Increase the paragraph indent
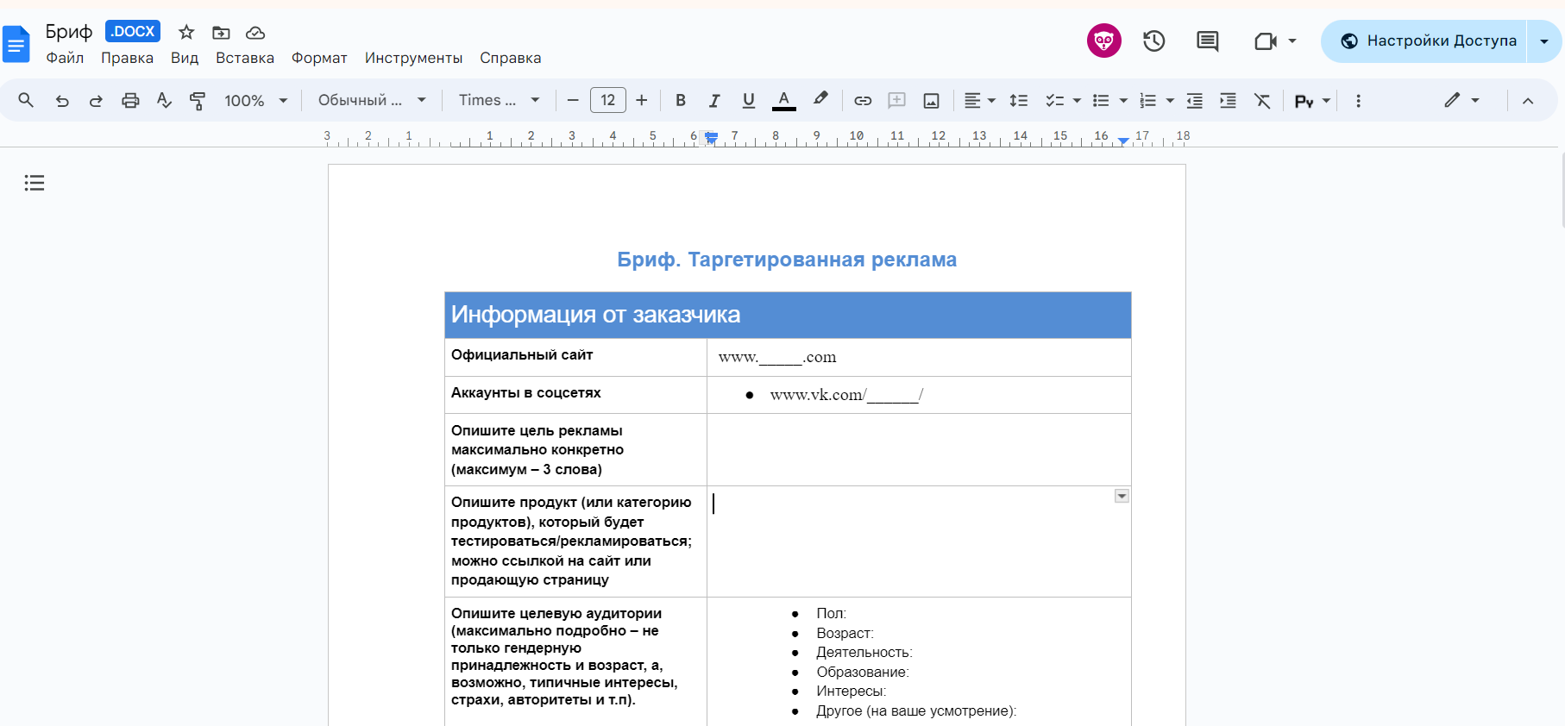The image size is (1565, 726). pos(1228,100)
